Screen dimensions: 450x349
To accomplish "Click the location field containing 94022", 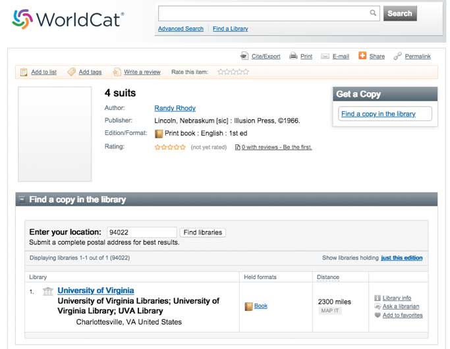I will click(142, 232).
